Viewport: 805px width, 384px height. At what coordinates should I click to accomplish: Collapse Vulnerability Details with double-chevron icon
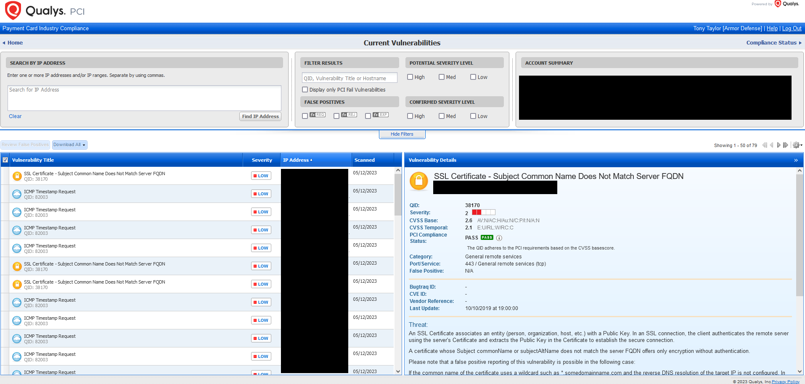point(796,160)
